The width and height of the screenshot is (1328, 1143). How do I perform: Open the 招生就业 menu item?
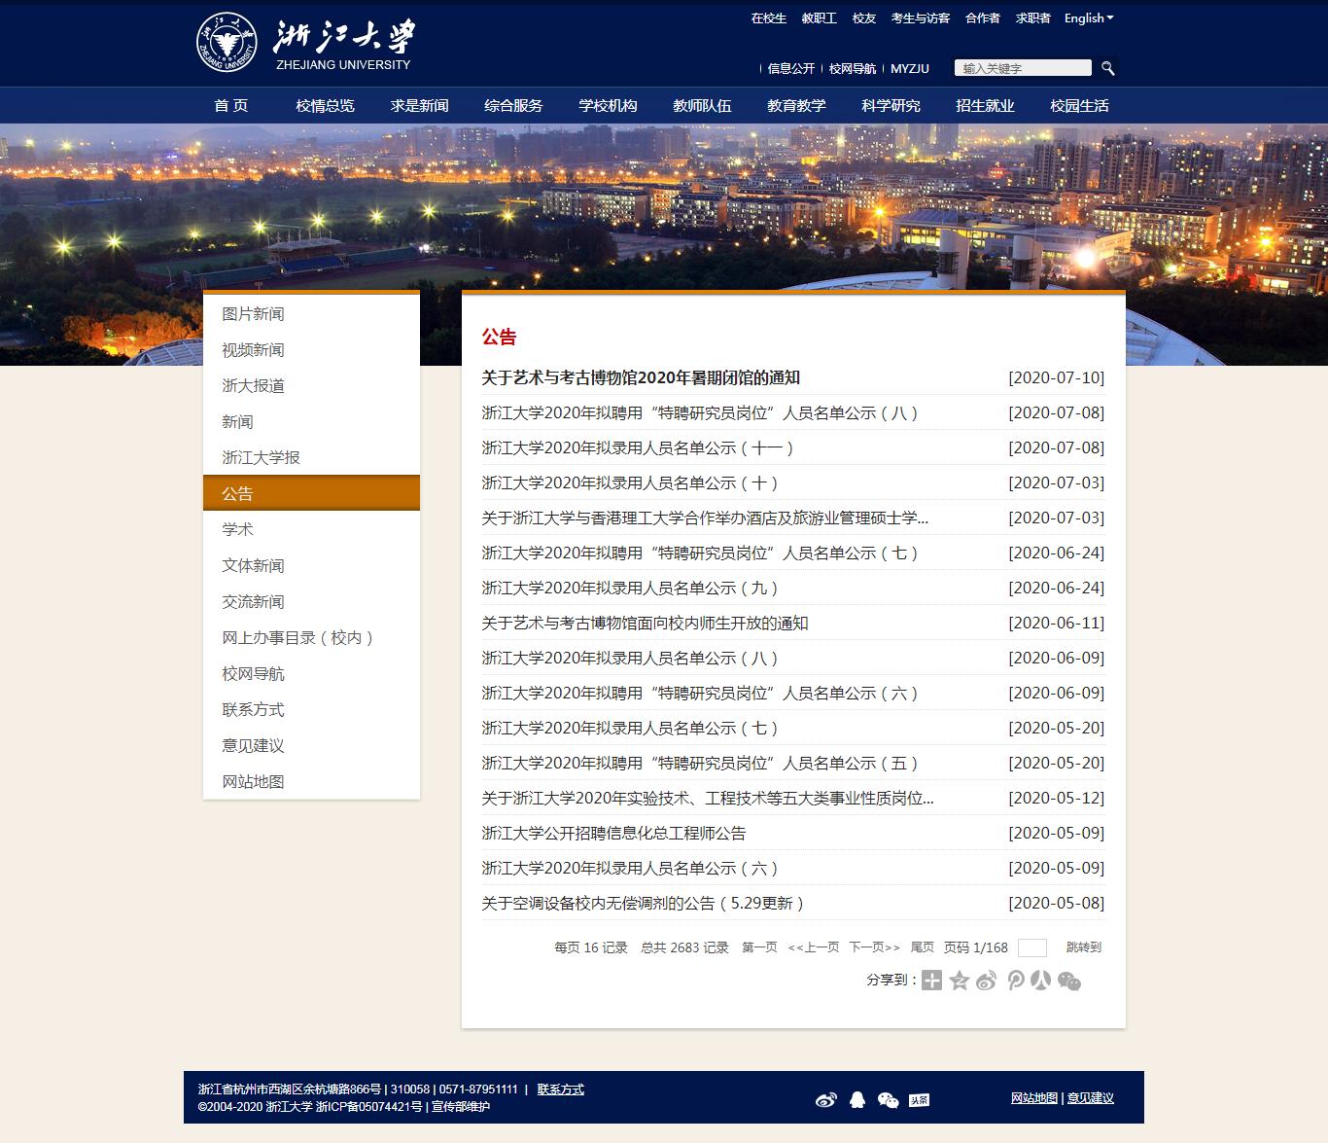[984, 105]
